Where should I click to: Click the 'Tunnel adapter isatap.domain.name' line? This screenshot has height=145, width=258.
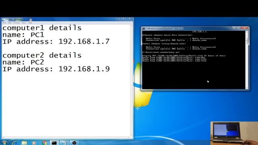click(164, 43)
